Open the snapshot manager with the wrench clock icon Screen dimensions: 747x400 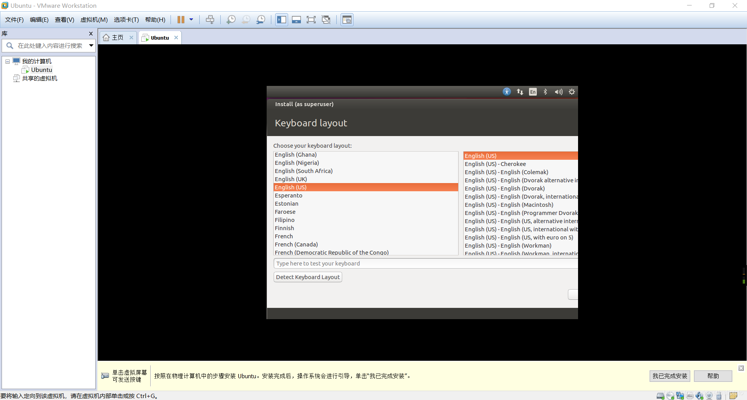tap(261, 20)
